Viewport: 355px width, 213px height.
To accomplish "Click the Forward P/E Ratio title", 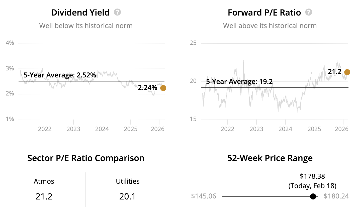I will pos(264,13).
